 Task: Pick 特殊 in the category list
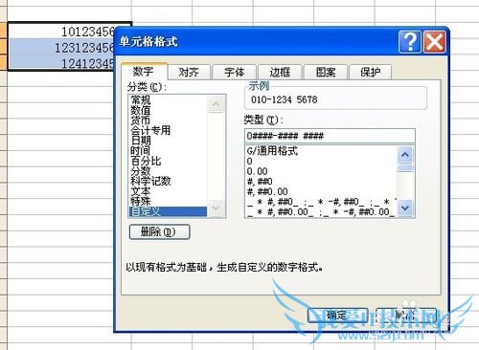click(x=140, y=201)
